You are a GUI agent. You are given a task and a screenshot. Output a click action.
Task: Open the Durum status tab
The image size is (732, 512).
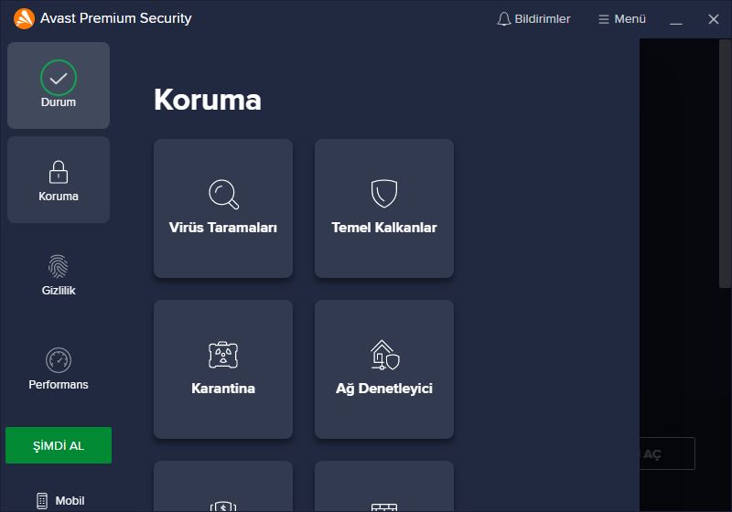pyautogui.click(x=59, y=85)
